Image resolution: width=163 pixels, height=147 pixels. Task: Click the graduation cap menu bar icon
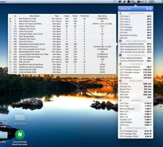point(120,2)
